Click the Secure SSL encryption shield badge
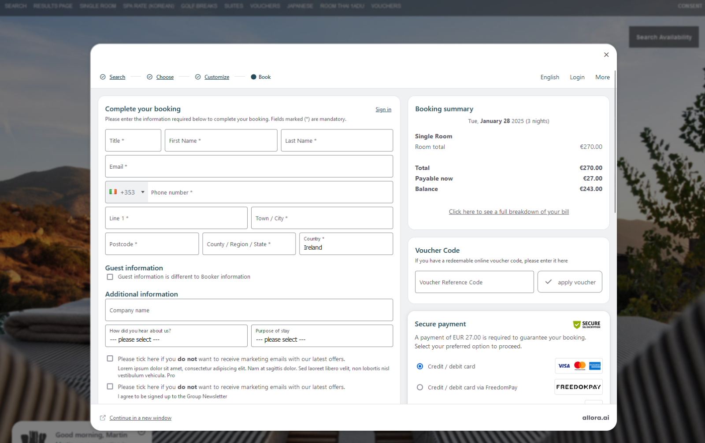705x443 pixels. 586,325
